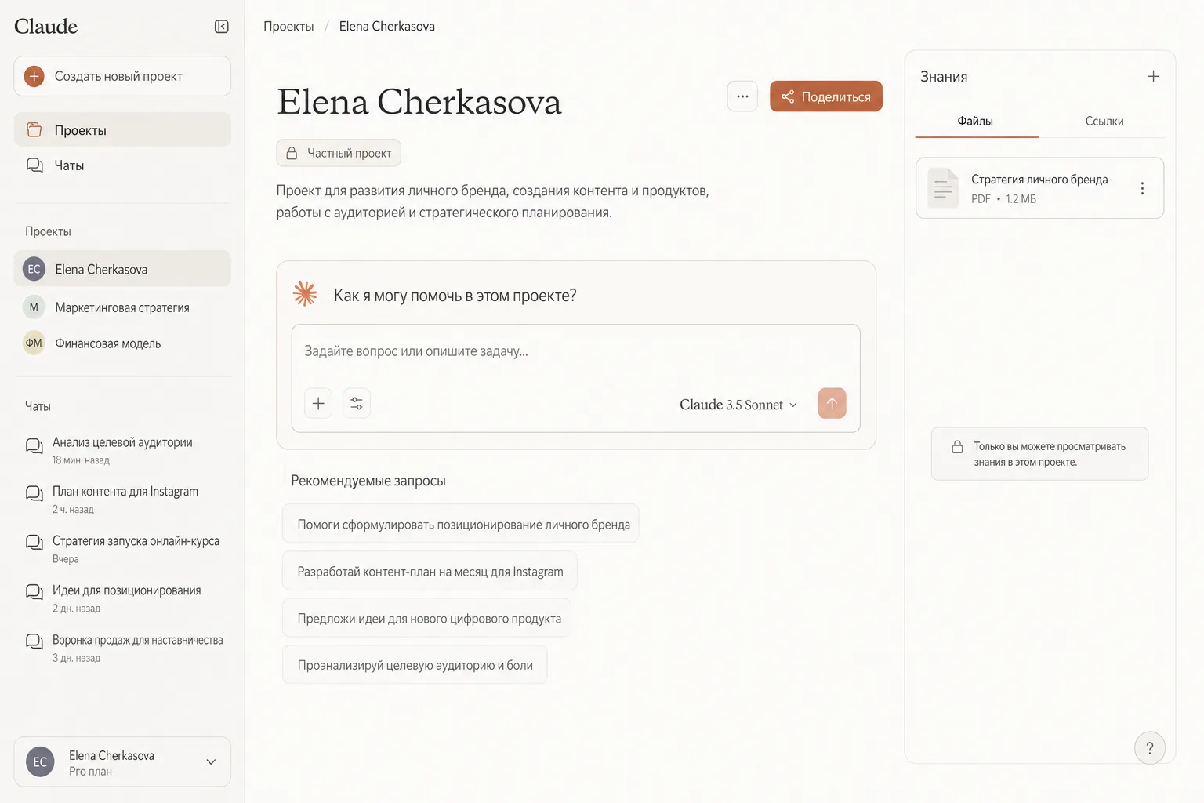1204x803 pixels.
Task: Click the plus icon in Create new project
Action: point(34,76)
